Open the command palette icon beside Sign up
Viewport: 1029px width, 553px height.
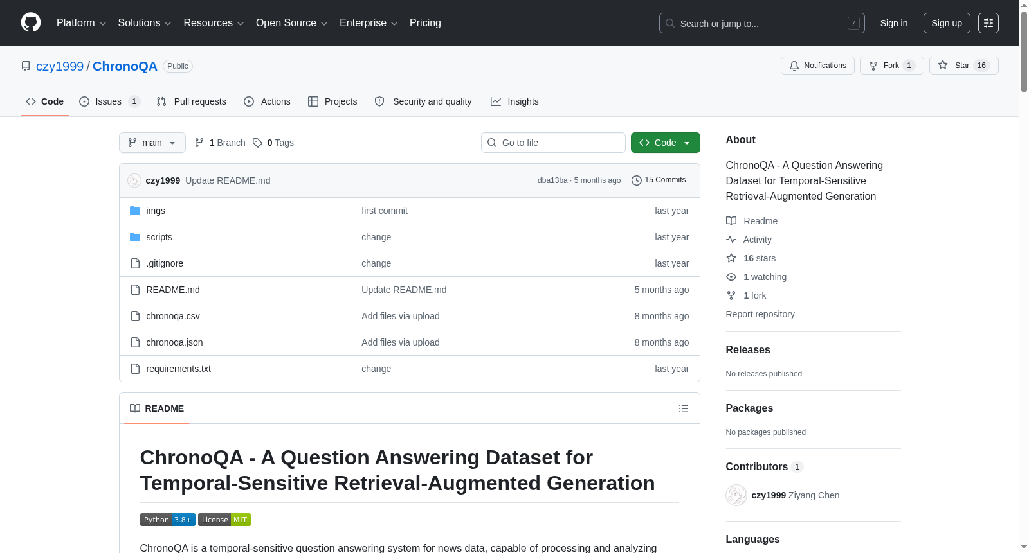coord(988,23)
